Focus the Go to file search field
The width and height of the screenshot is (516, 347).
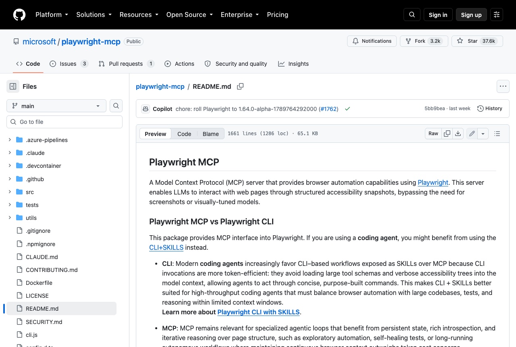(x=64, y=122)
